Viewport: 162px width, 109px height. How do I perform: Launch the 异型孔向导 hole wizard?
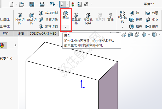88,19
